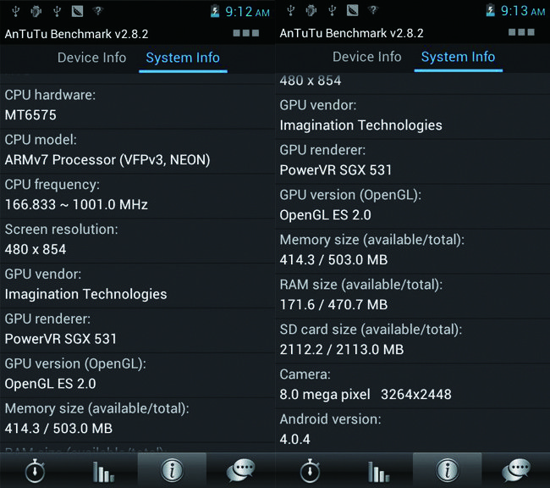Click Android version: label

coord(330,419)
